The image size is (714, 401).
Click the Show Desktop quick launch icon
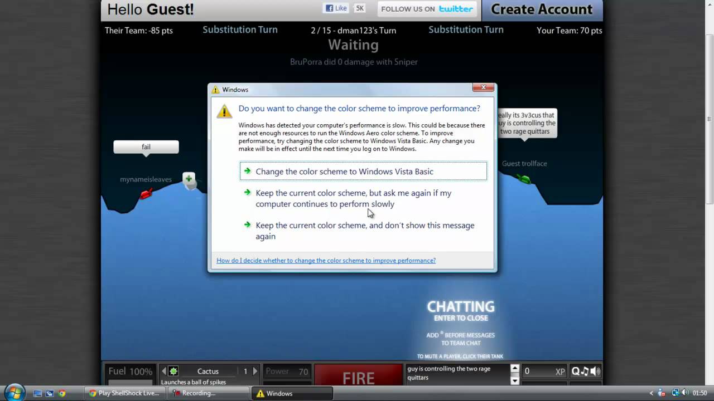pos(37,393)
